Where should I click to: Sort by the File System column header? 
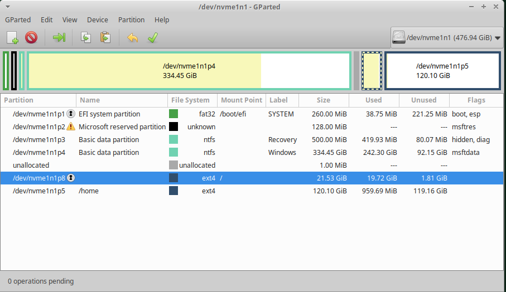click(190, 100)
